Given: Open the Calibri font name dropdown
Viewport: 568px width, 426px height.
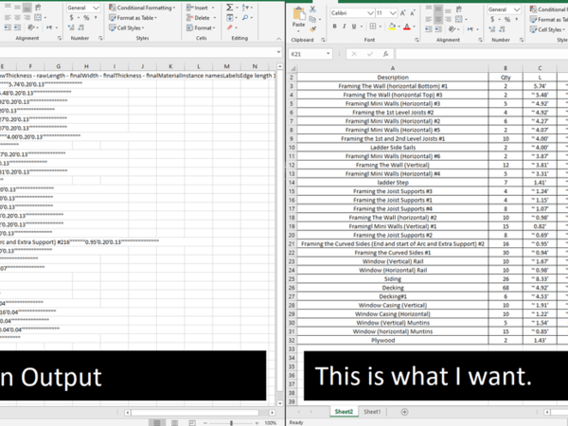Looking at the screenshot, I should click(351, 14).
